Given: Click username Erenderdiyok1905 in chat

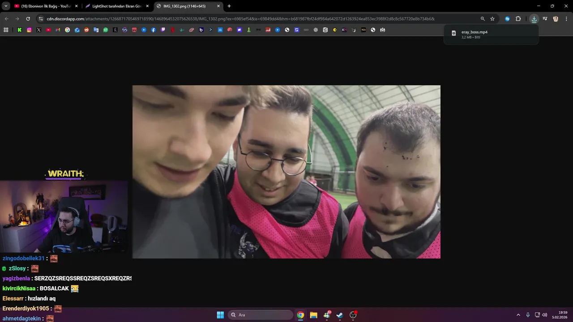Looking at the screenshot, I should 26,309.
